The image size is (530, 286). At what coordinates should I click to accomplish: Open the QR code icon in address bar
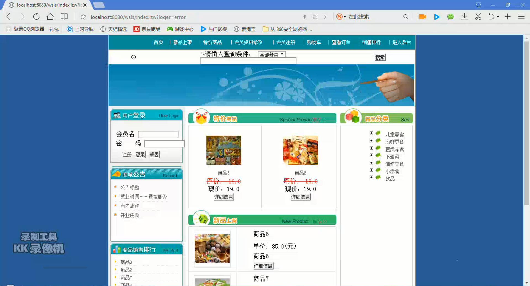point(315,17)
